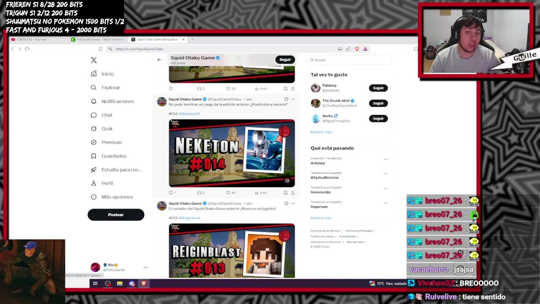Image resolution: width=540 pixels, height=304 pixels.
Task: Follow Squid Otaku Game with Seguir
Action: point(285,60)
